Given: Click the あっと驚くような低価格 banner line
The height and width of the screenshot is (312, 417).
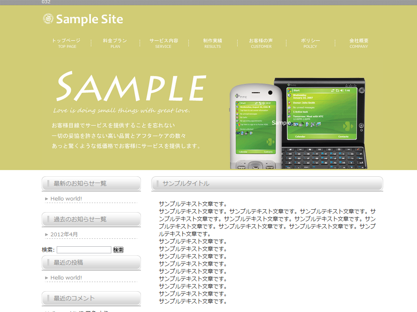Looking at the screenshot, I should coord(126,146).
